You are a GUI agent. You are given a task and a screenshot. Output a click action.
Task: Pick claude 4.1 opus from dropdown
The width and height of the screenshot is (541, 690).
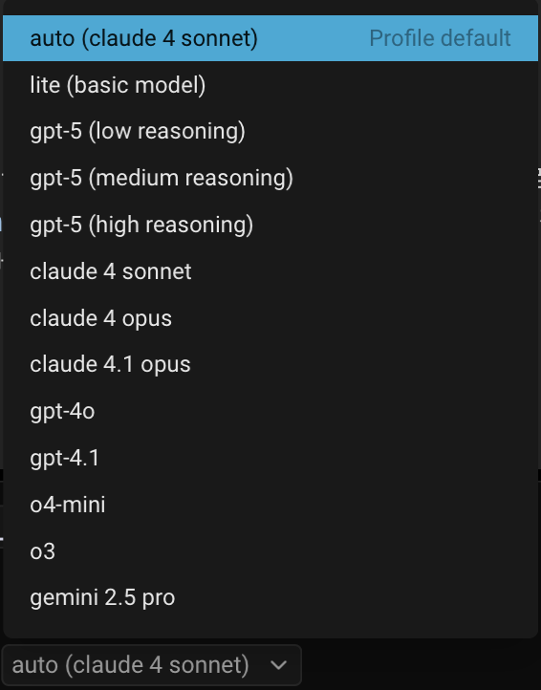270,364
